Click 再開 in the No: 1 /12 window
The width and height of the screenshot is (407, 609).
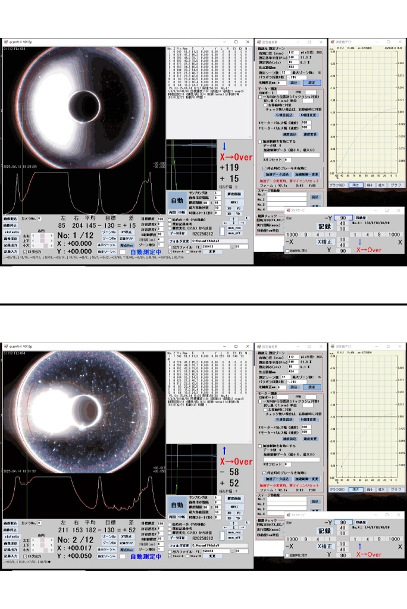pos(173,212)
